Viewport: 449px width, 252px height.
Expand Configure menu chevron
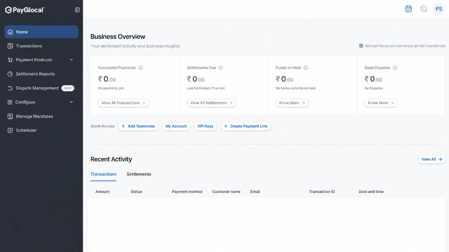tap(71, 102)
